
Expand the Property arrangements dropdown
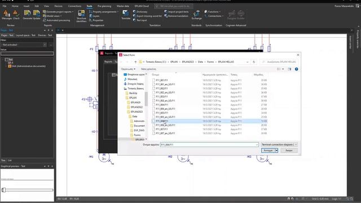(x=104, y=11)
